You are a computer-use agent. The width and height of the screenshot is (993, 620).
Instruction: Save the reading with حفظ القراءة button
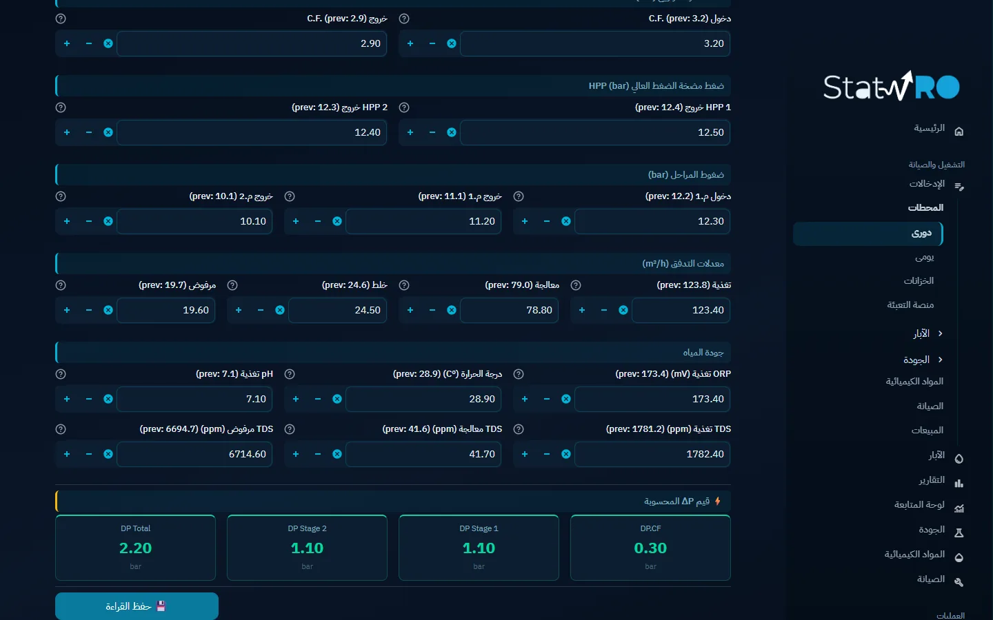[x=137, y=606]
